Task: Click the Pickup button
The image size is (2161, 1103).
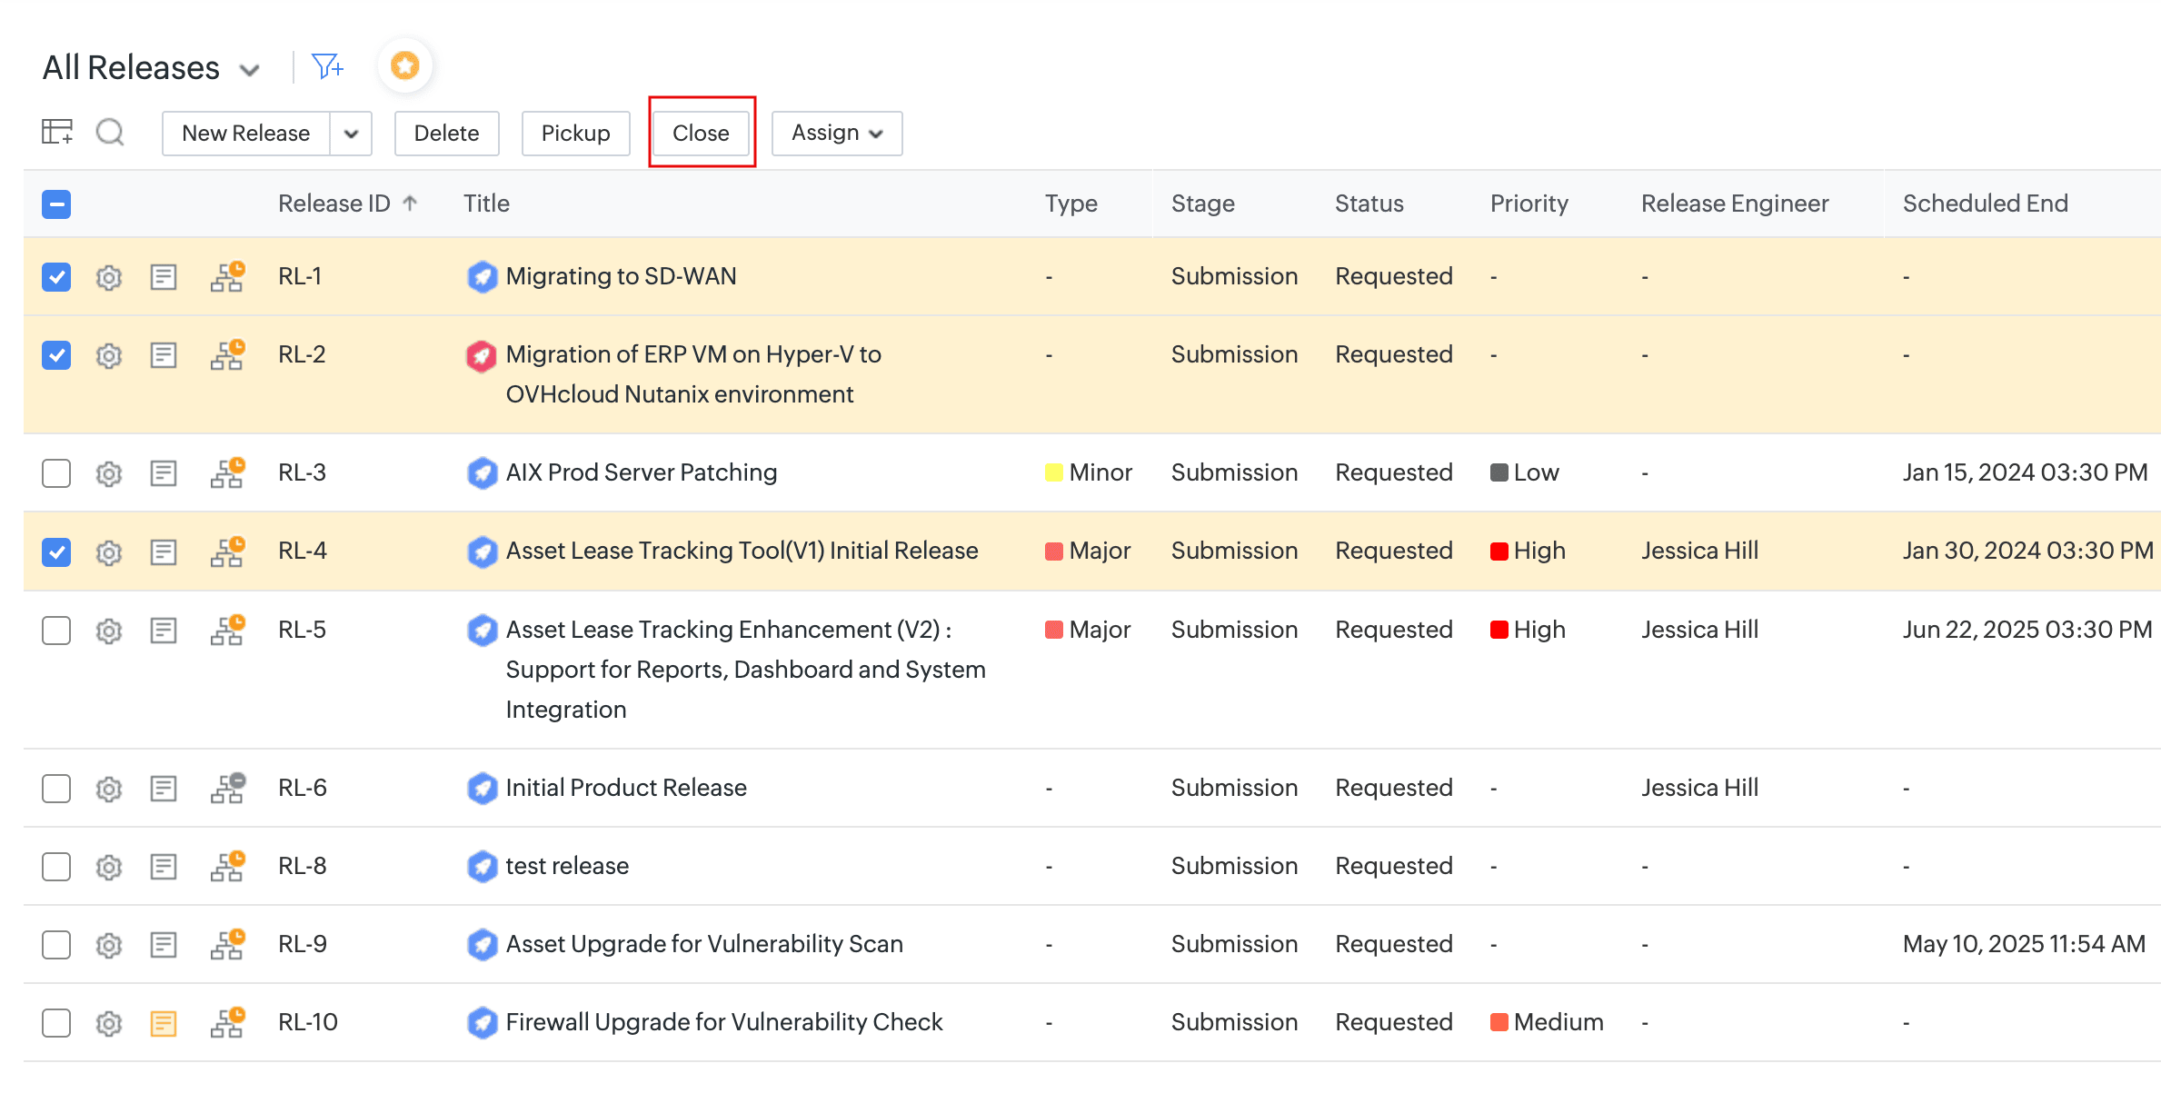Action: coord(575,134)
